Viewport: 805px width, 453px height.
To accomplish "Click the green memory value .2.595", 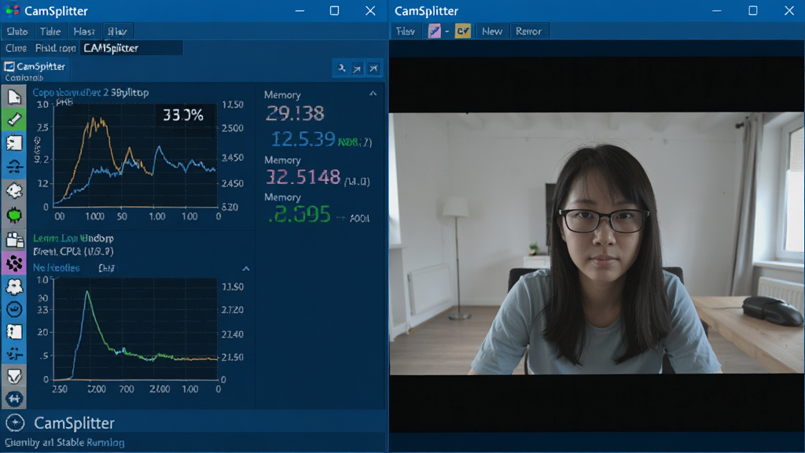I will [300, 214].
